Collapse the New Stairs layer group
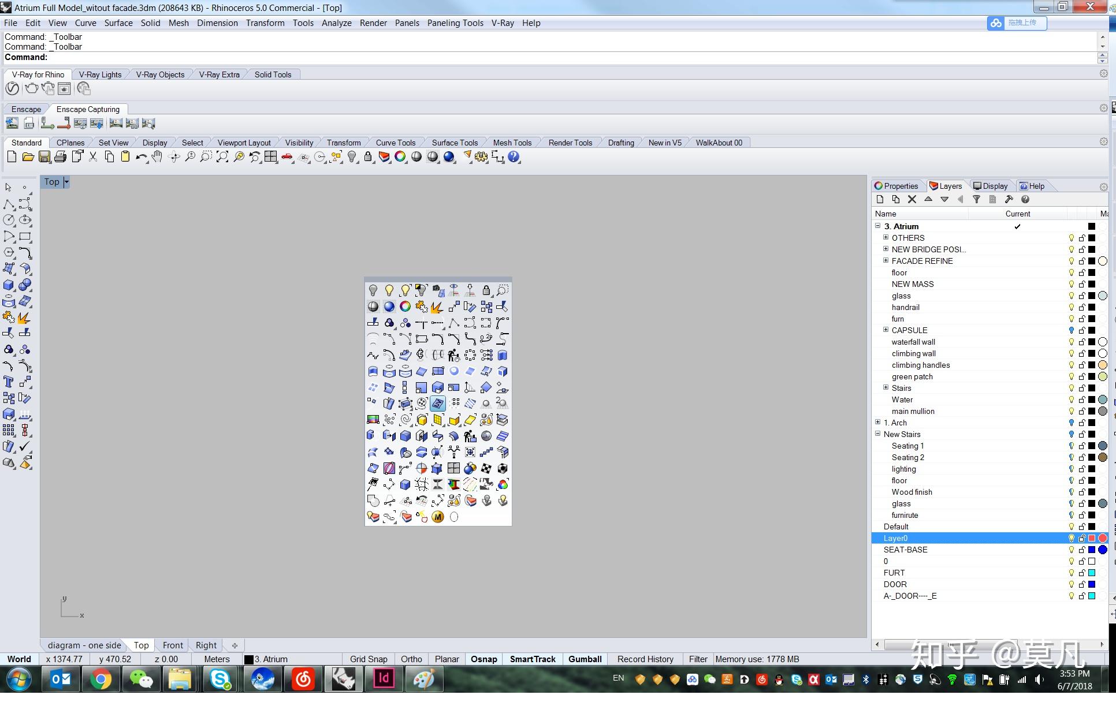 (x=877, y=434)
